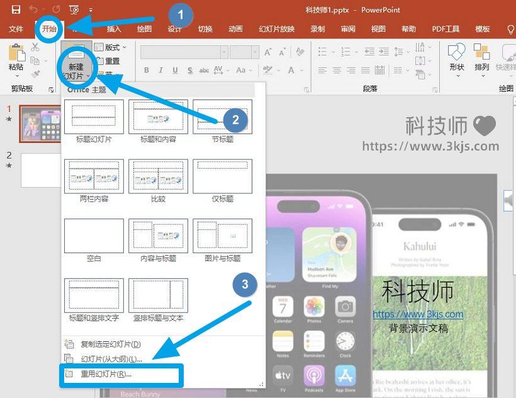Choose the 标题幻灯片 layout
This screenshot has width=516, height=398.
94,122
